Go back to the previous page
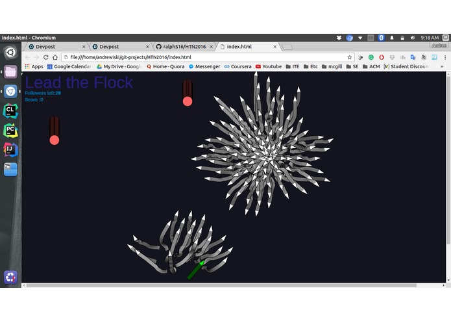451x321 pixels. pos(27,57)
